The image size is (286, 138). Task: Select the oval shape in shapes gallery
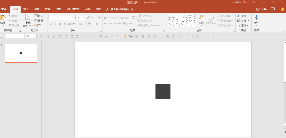(x=190, y=16)
